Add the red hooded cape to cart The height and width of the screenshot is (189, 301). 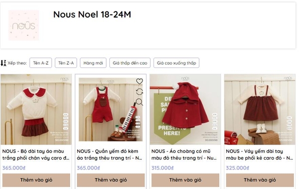185,180
